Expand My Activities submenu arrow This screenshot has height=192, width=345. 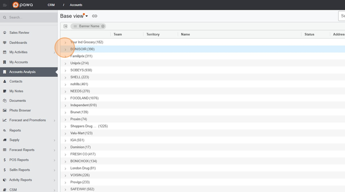pos(54,52)
